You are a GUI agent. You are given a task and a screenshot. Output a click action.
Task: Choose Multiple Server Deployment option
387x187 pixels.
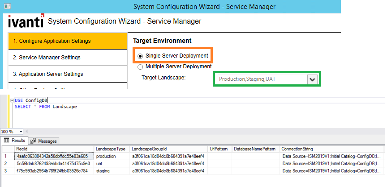tap(140, 67)
